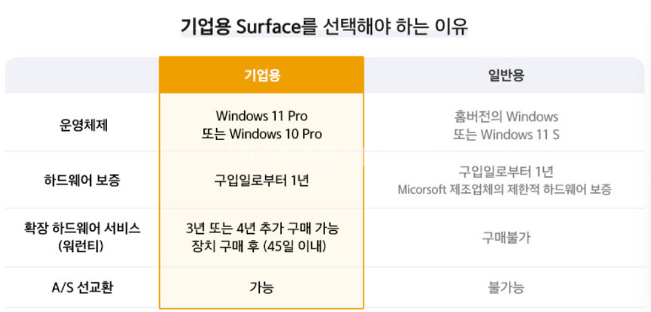This screenshot has width=651, height=312.
Task: Click the 홈버전의 Windows text
Action: point(506,116)
